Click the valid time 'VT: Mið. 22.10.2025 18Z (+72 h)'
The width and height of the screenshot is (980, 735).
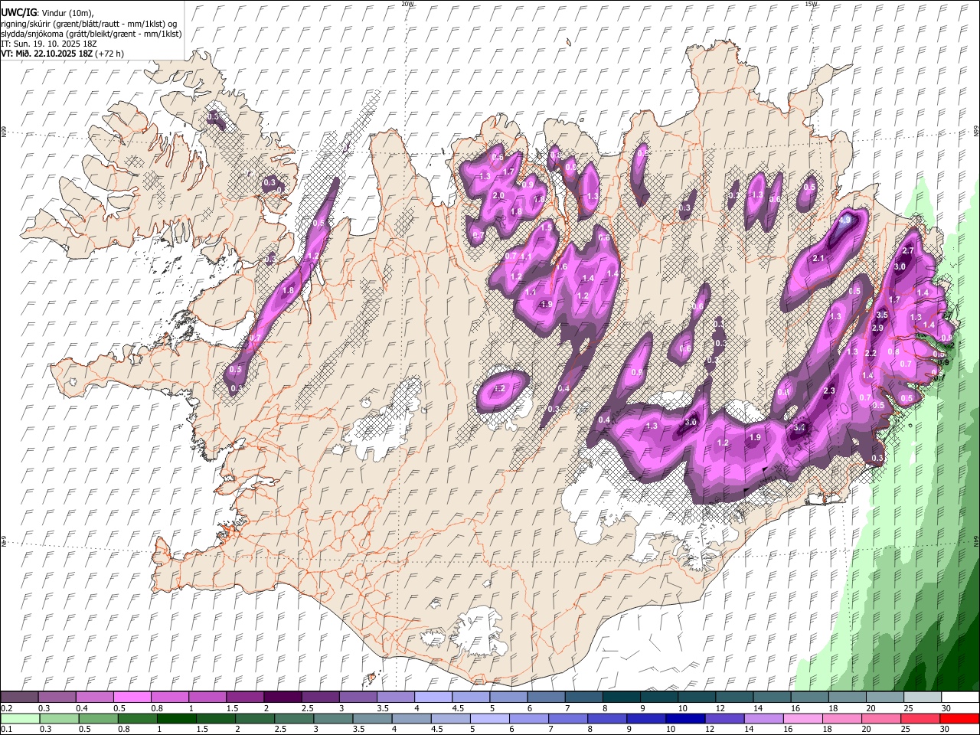63,54
